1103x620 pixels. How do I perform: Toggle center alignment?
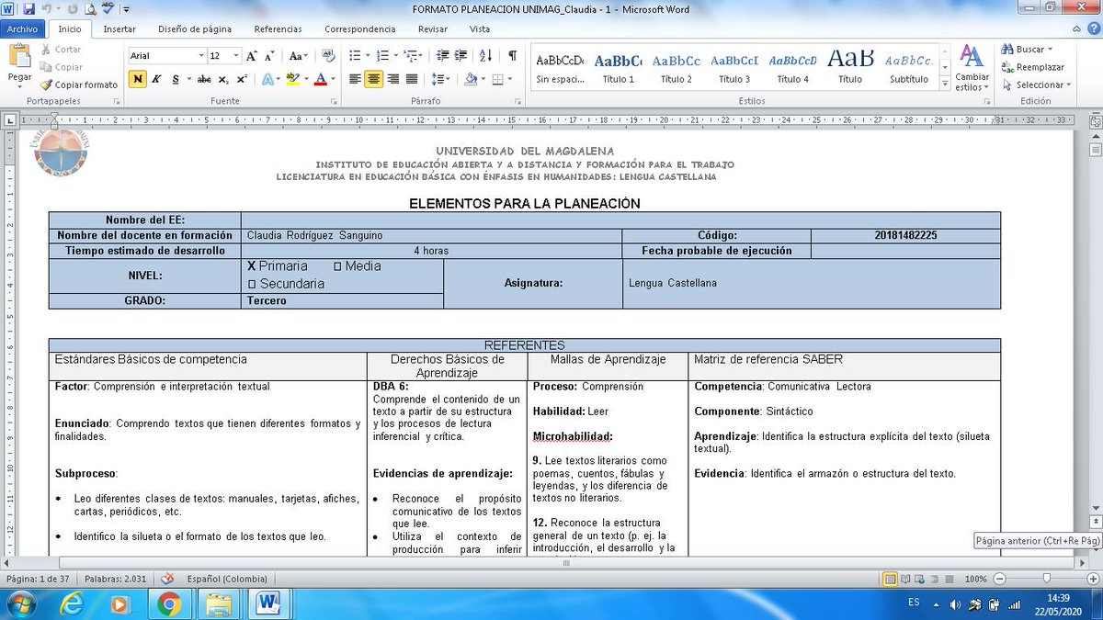click(374, 79)
